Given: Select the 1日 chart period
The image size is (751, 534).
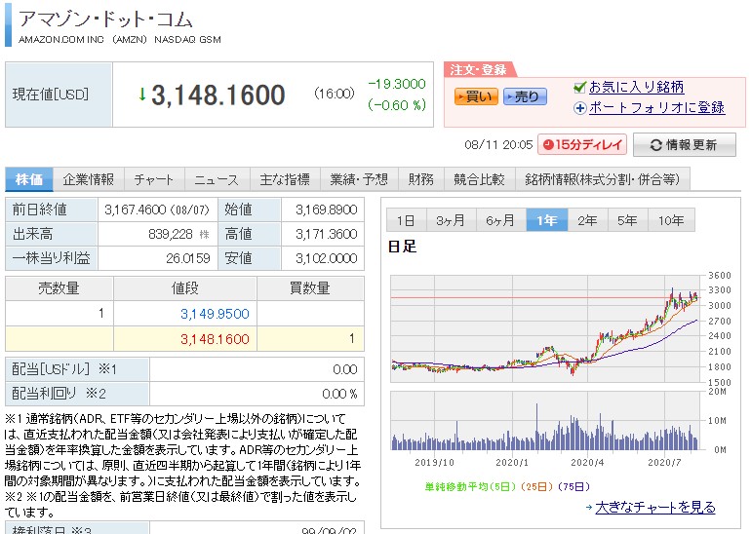Looking at the screenshot, I should [x=406, y=220].
